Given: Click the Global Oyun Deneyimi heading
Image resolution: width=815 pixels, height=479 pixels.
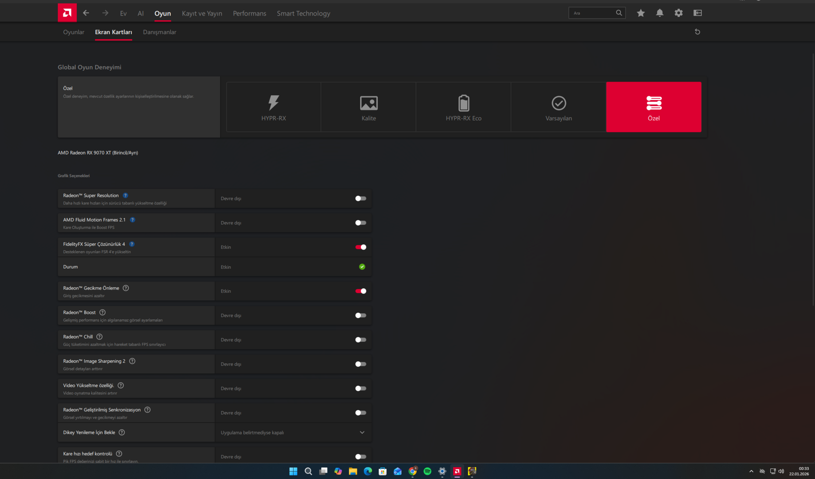Looking at the screenshot, I should [90, 67].
